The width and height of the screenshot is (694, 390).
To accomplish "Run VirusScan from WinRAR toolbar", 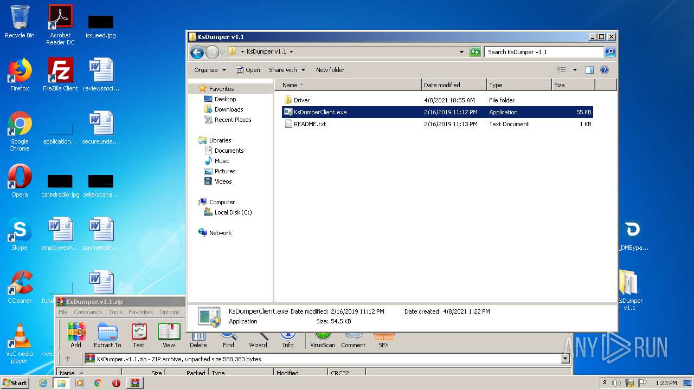I will (323, 340).
